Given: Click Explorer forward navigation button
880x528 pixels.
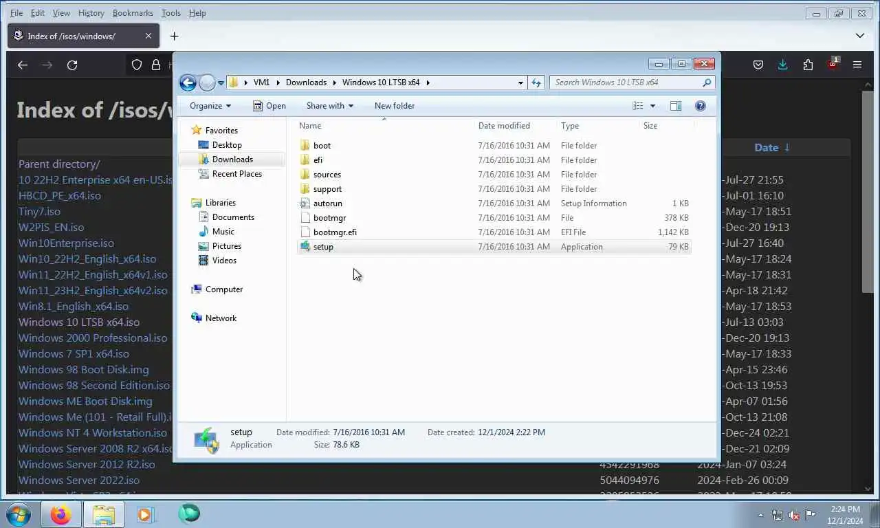Looking at the screenshot, I should click(207, 82).
